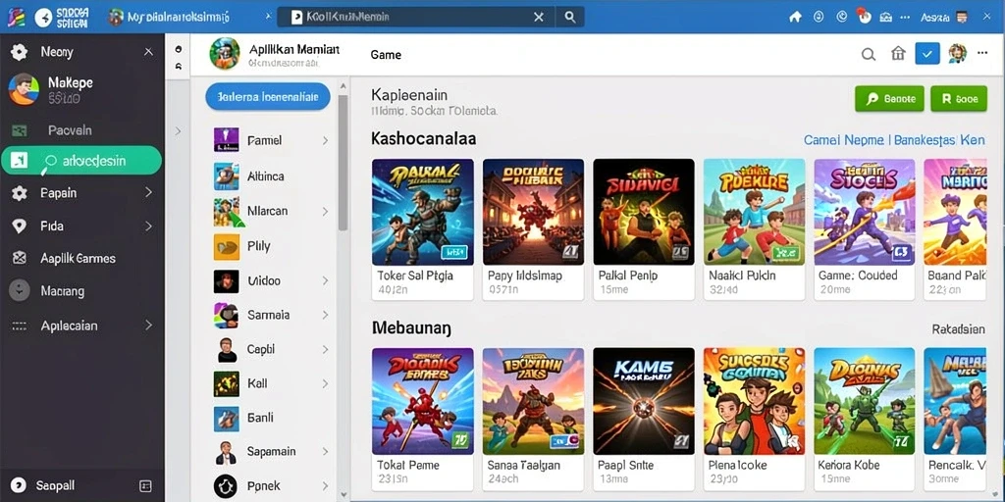Open the Game: Couded thumbnail
1005x502 pixels.
pos(865,212)
